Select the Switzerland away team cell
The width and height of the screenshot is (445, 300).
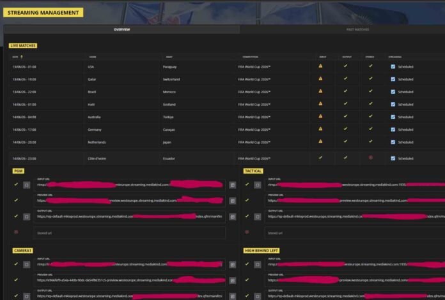click(171, 79)
